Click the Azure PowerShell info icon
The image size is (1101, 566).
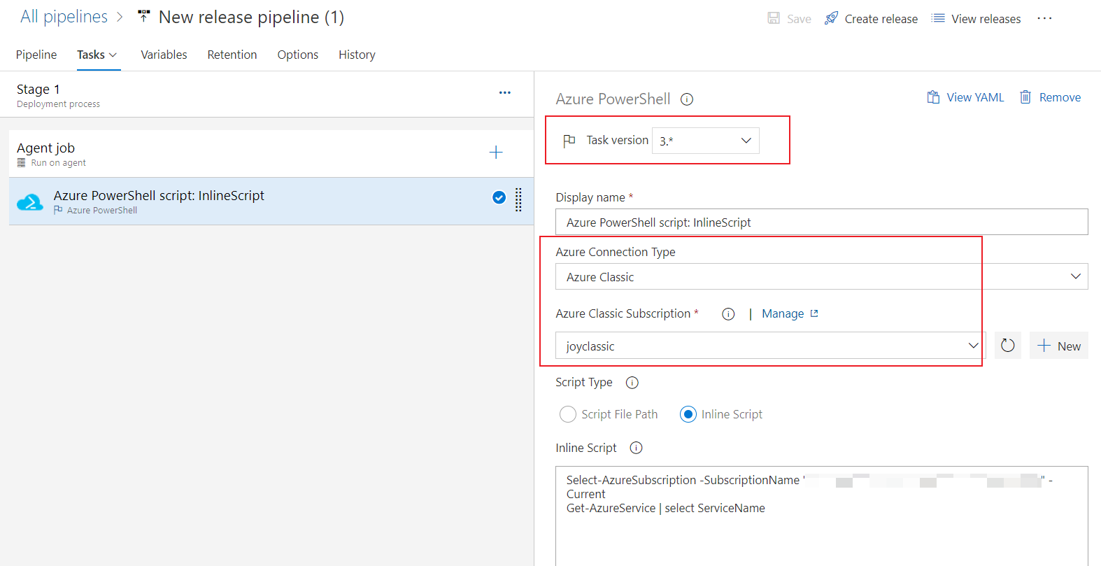tap(687, 99)
